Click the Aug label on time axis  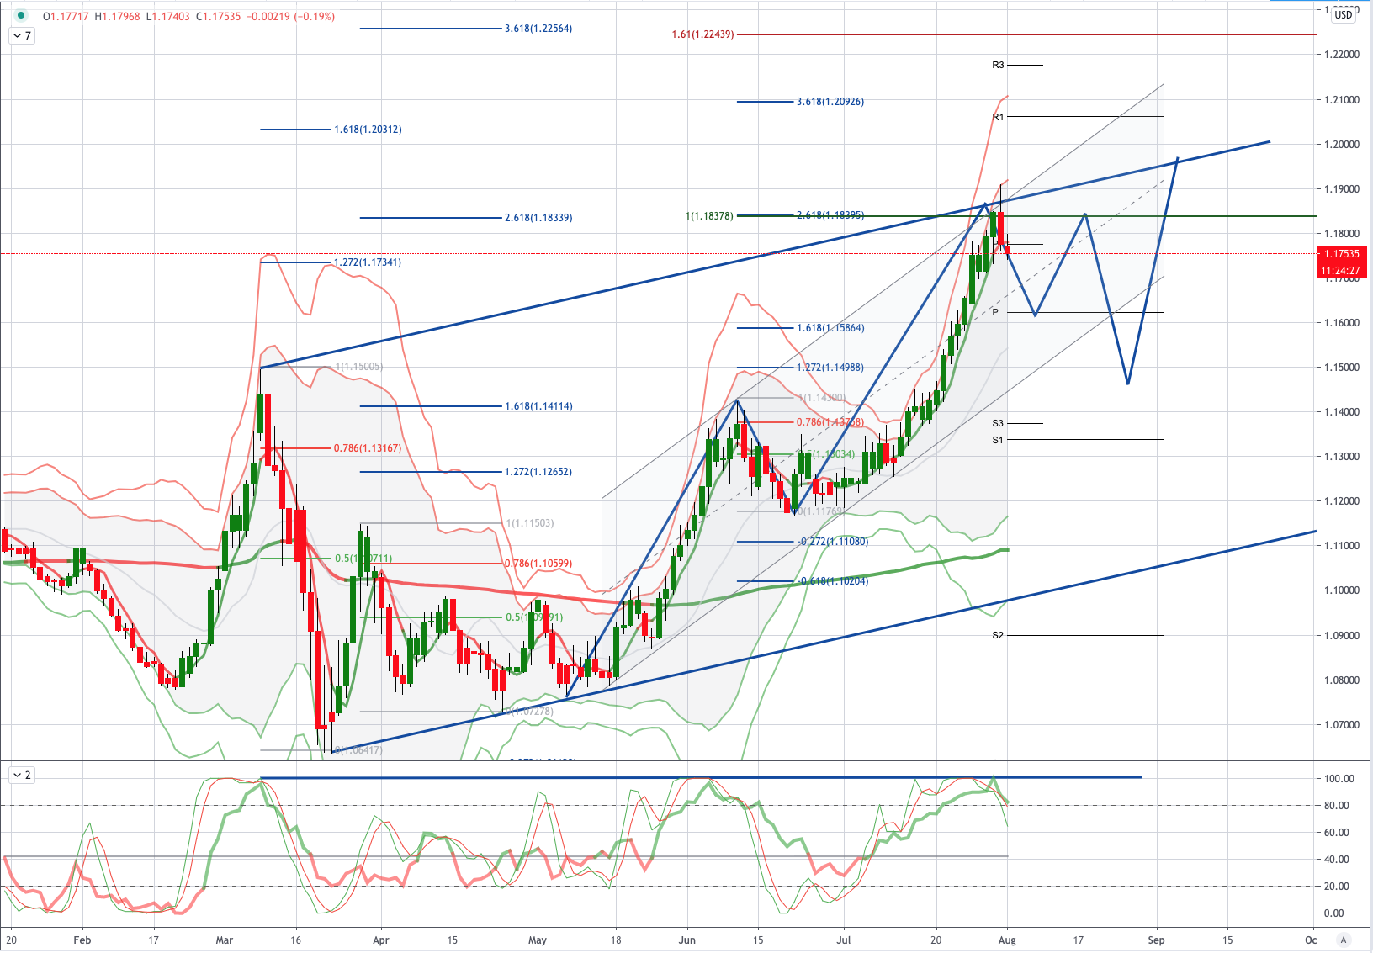1007,940
